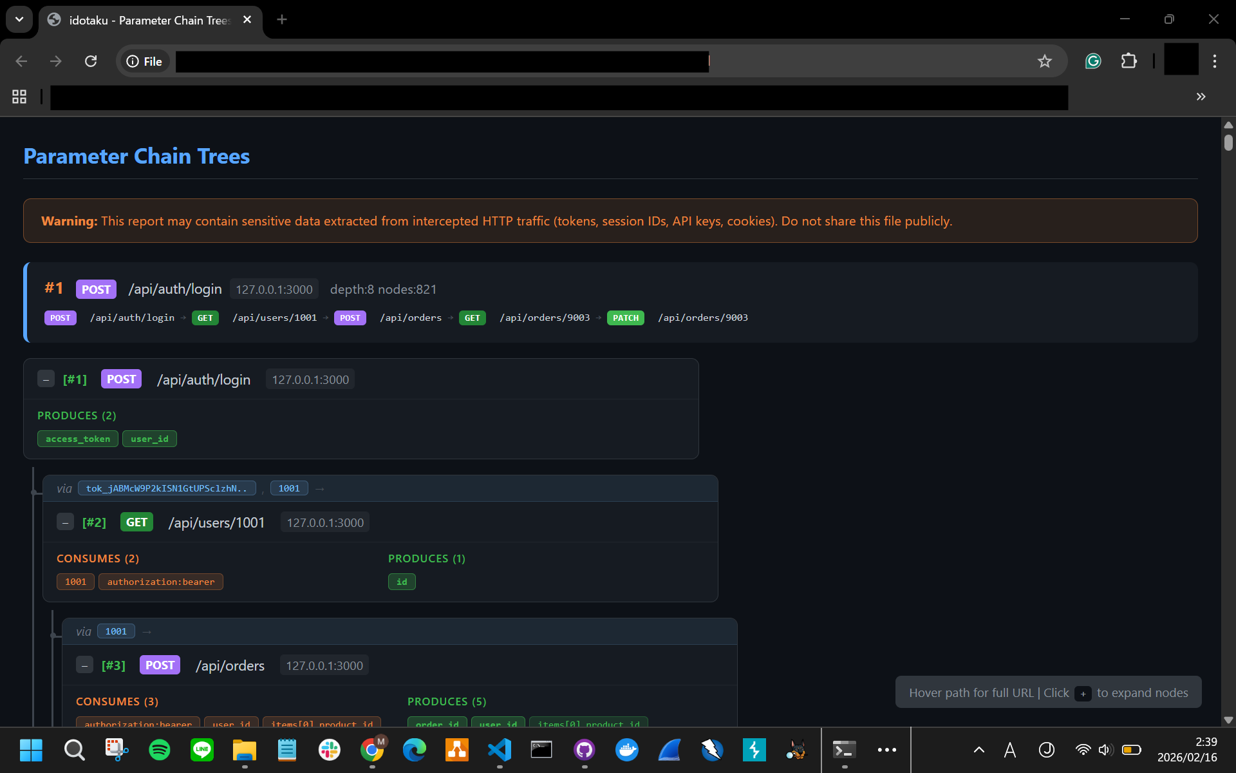Open the tab search dropdown
Screen dimensions: 1236x773
coord(19,19)
